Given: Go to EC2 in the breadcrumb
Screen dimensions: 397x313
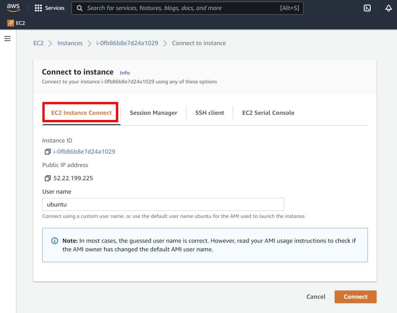Looking at the screenshot, I should point(38,43).
